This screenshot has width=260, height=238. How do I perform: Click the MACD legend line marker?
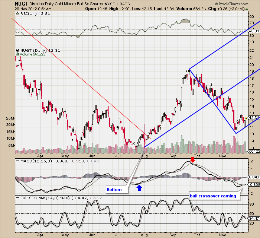(17, 161)
